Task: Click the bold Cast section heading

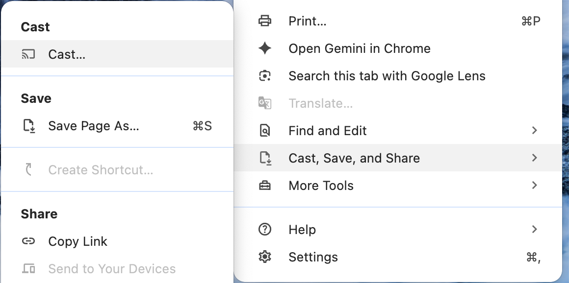Action: [x=35, y=27]
